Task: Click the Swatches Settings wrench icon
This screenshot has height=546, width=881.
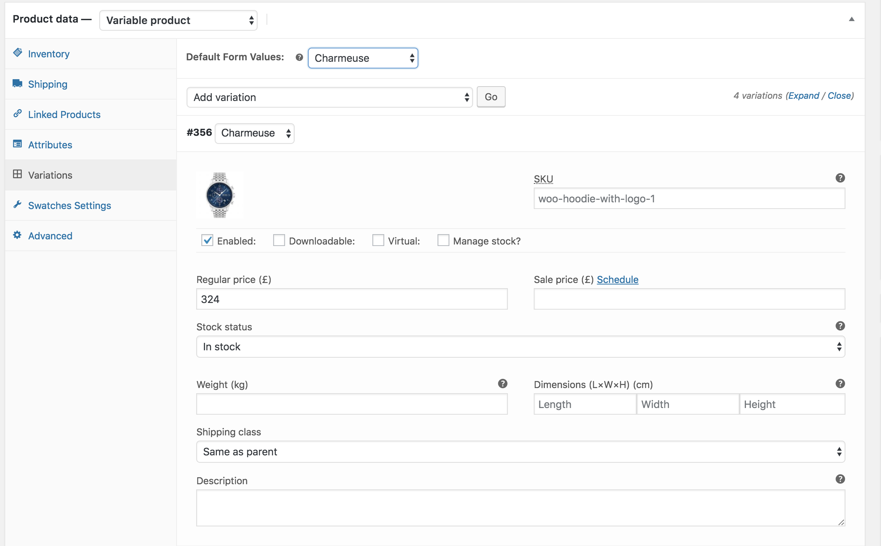Action: pyautogui.click(x=17, y=205)
